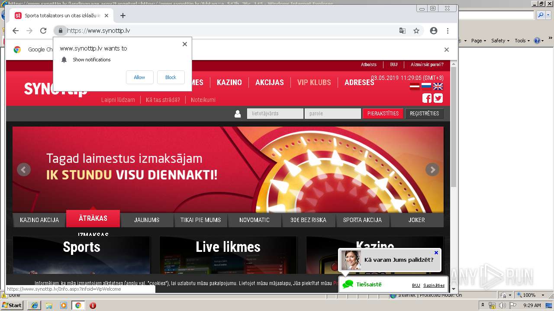
Task: Click the address bar URL
Action: click(99, 31)
